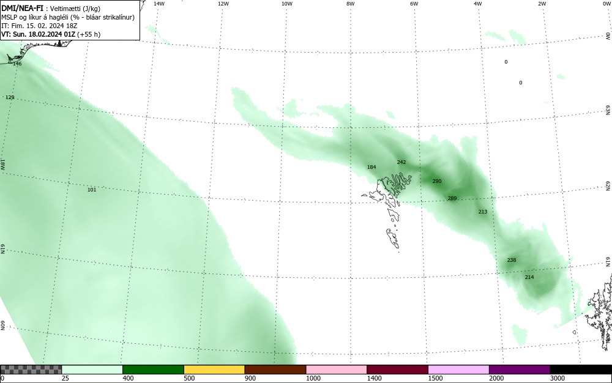Click the Veltimætti (J/kg) label

click(x=75, y=9)
